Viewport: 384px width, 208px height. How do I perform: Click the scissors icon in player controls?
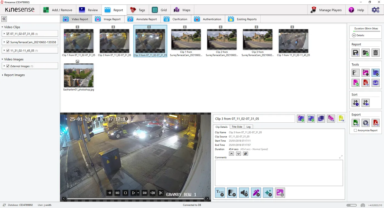pos(161,193)
